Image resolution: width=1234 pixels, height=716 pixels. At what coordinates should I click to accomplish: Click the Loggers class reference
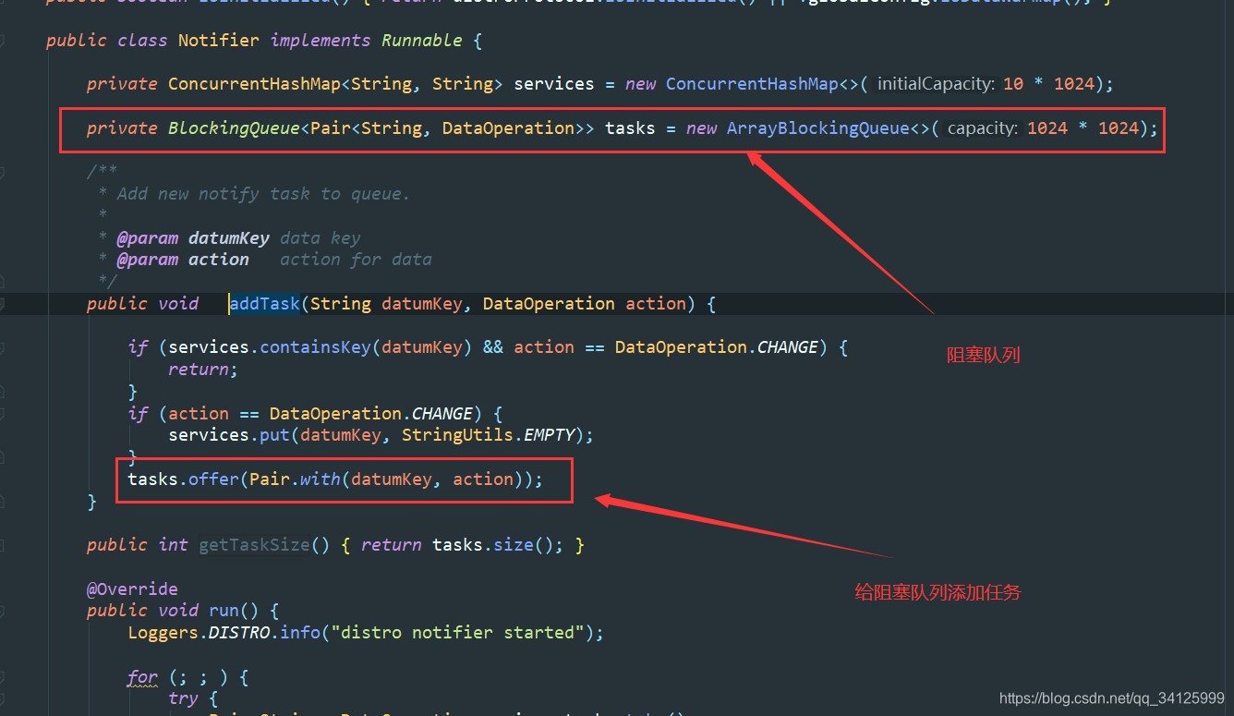click(163, 633)
